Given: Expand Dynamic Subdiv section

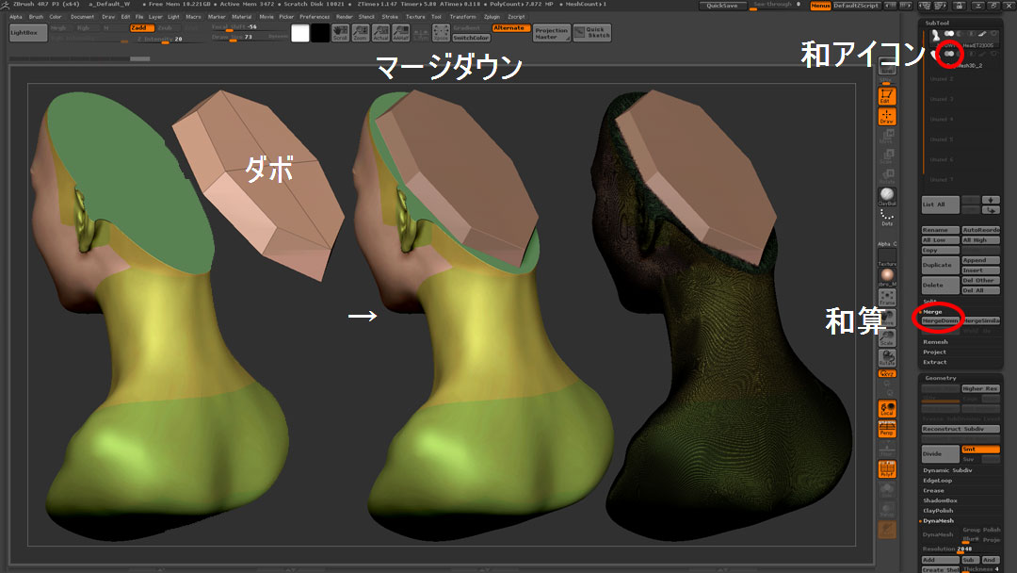Looking at the screenshot, I should [947, 470].
